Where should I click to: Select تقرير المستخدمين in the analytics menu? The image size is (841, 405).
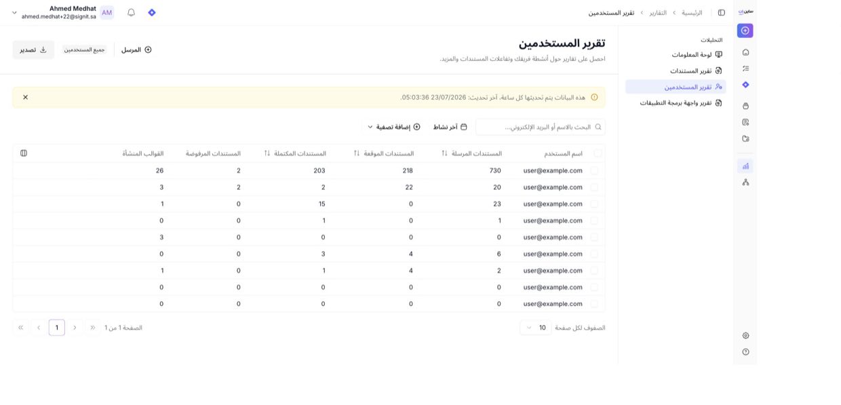(x=676, y=87)
